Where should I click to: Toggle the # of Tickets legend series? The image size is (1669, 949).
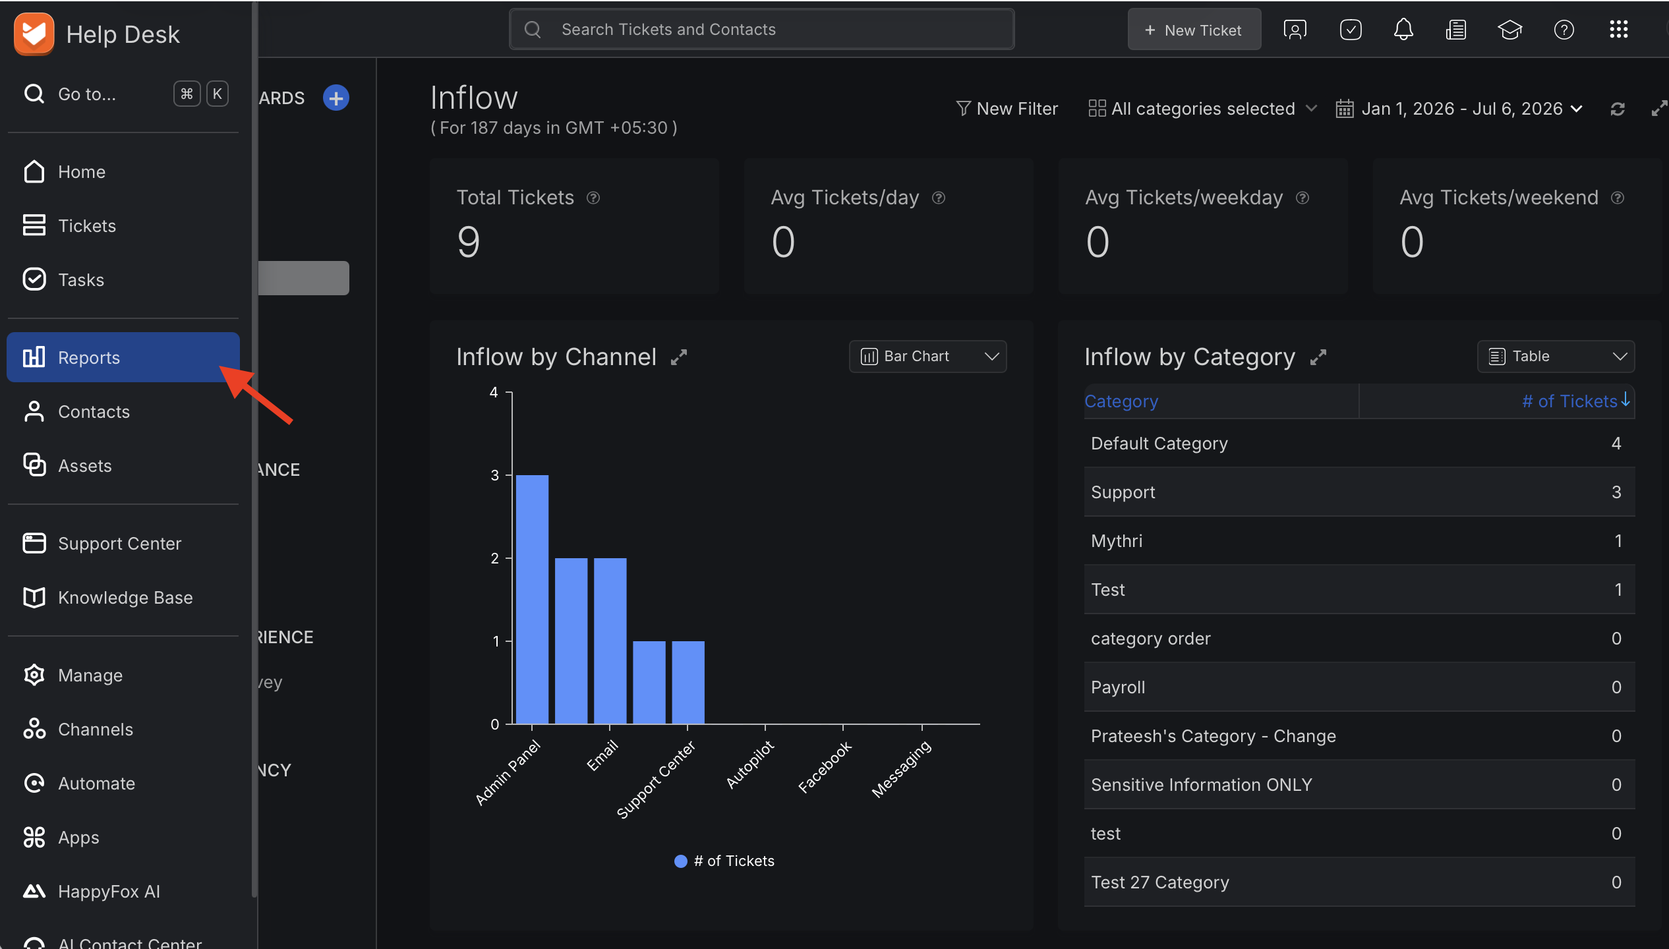724,861
